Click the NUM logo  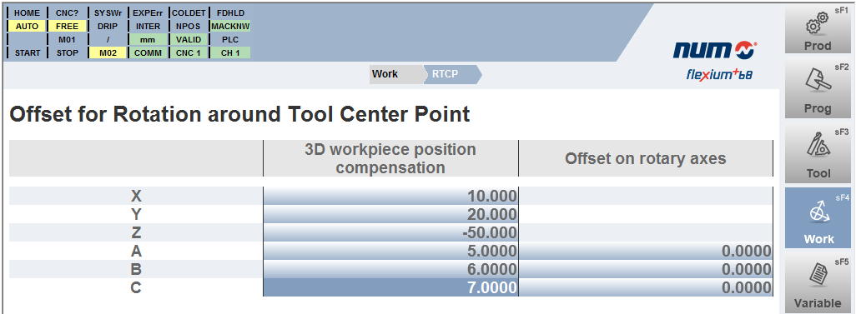click(x=714, y=51)
